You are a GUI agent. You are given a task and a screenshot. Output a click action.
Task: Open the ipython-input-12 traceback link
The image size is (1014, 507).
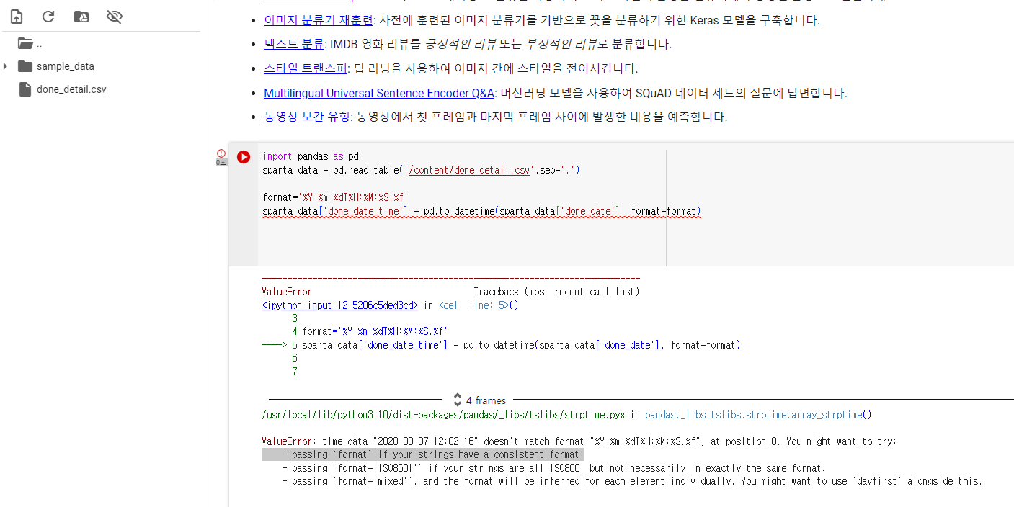pos(340,305)
